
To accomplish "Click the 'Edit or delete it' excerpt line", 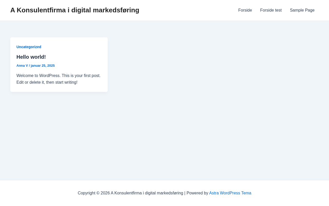I will point(30,82).
